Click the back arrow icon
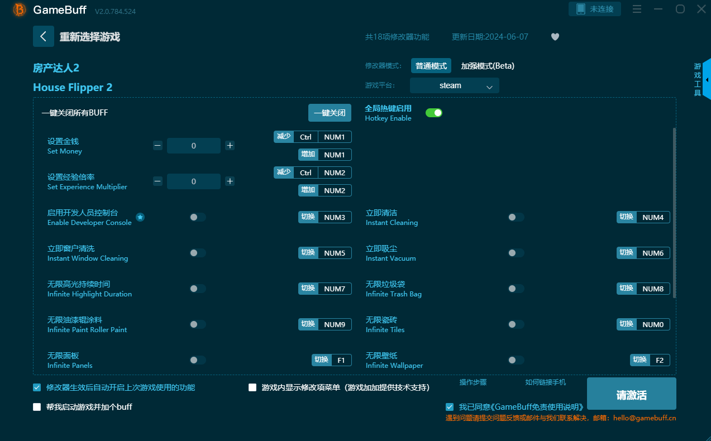Image resolution: width=711 pixels, height=441 pixels. (x=44, y=36)
